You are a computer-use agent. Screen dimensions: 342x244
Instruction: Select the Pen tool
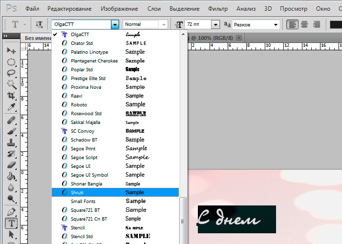pos(11,212)
